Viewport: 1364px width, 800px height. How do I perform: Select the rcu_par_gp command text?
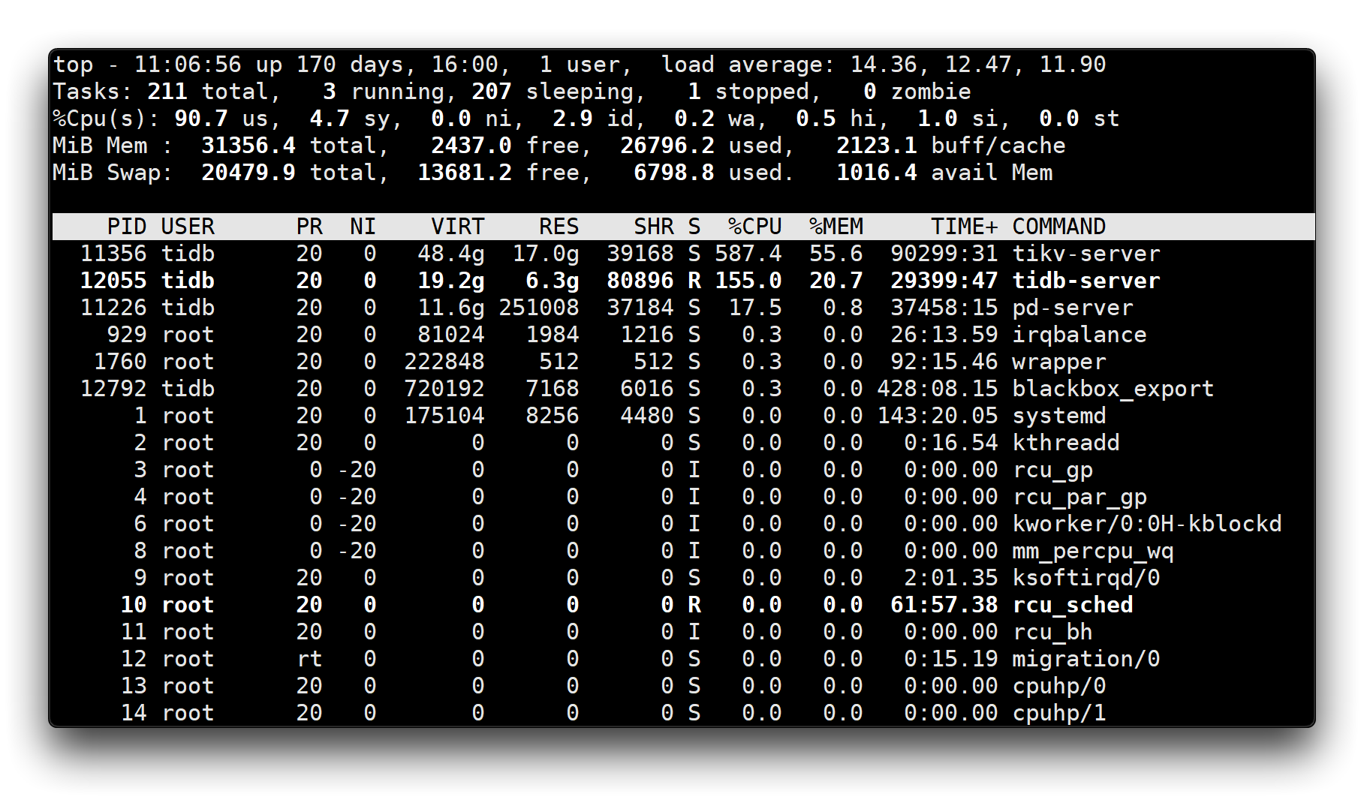(1079, 497)
